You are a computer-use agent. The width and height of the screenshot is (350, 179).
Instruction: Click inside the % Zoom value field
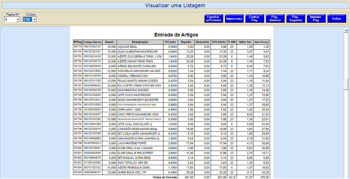[27, 20]
